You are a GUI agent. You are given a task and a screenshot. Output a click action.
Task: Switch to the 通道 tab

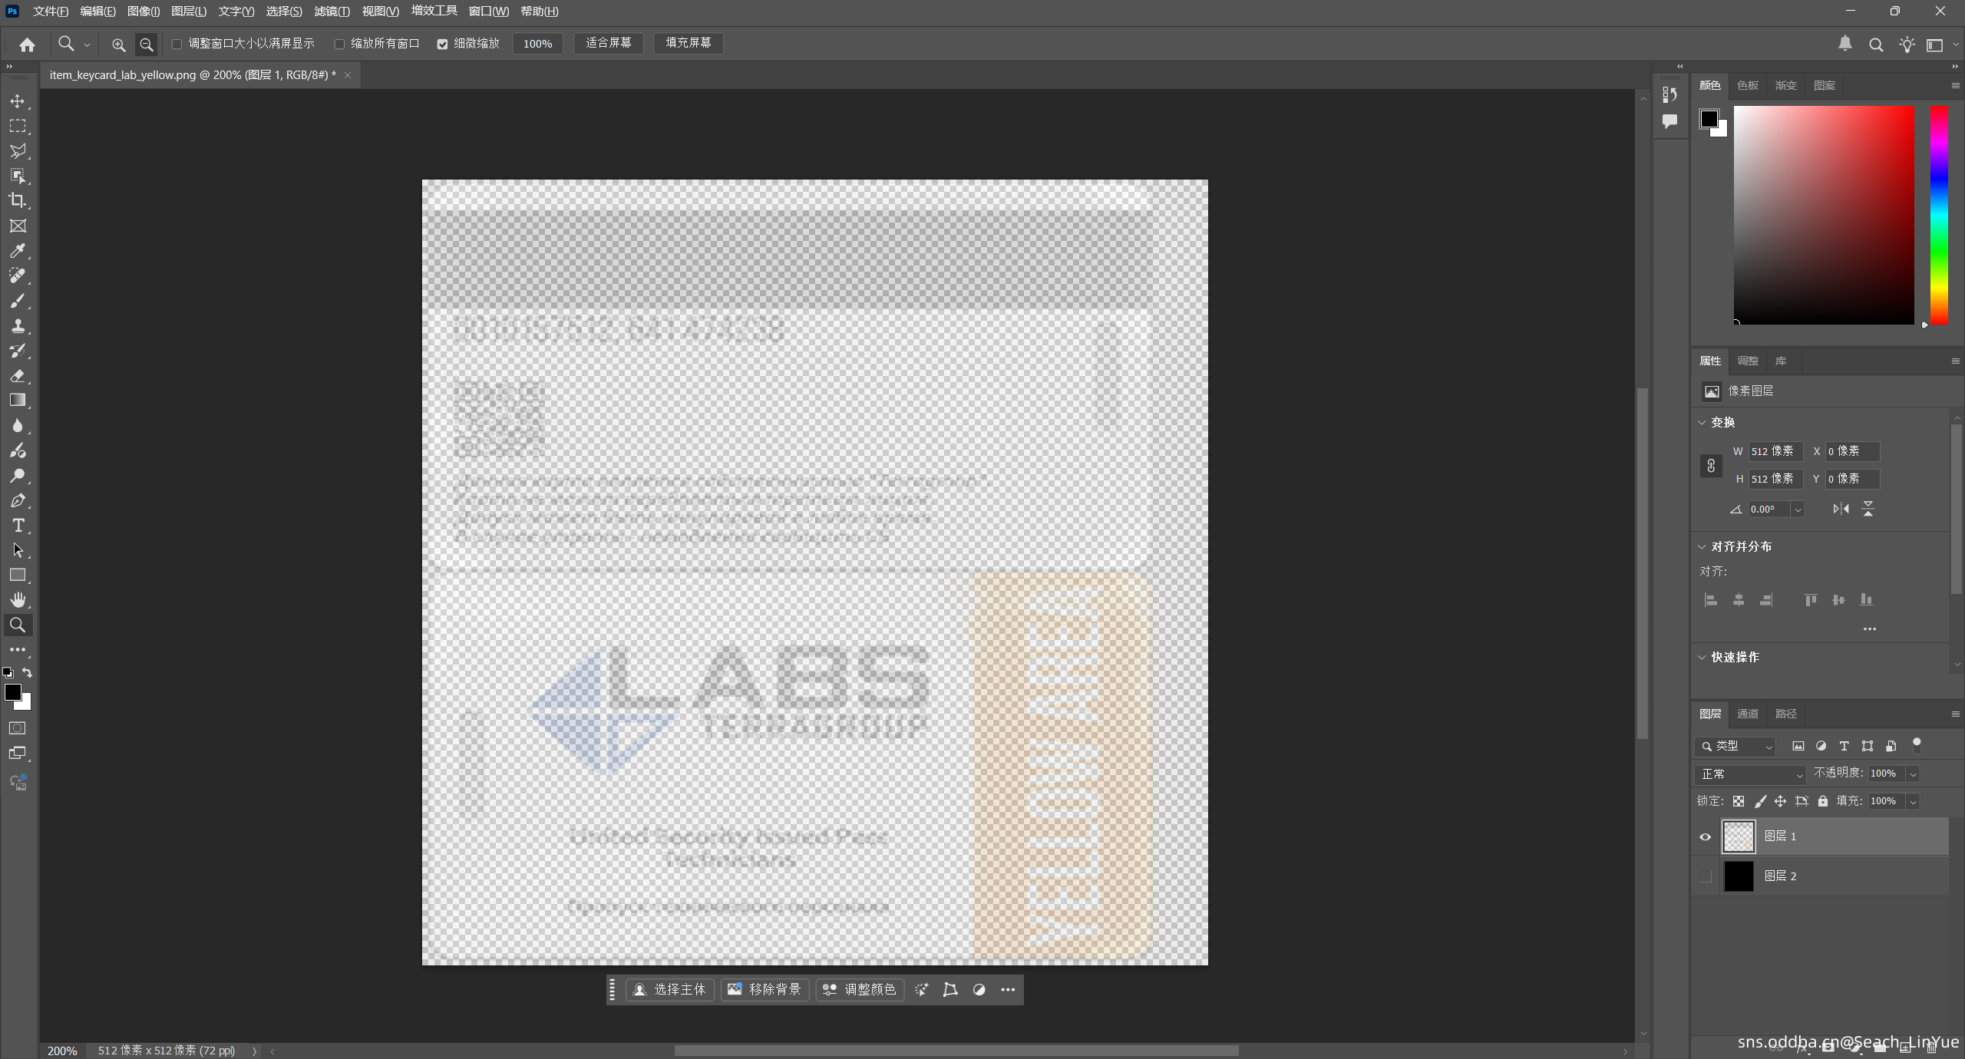(x=1747, y=714)
